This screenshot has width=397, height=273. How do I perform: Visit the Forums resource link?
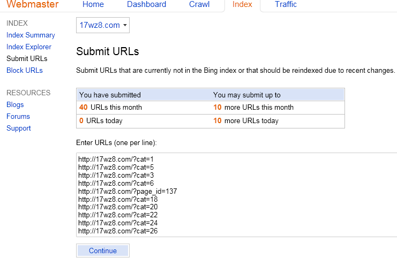pyautogui.click(x=18, y=116)
